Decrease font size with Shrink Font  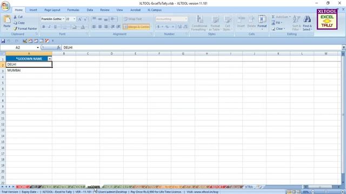coord(85,19)
